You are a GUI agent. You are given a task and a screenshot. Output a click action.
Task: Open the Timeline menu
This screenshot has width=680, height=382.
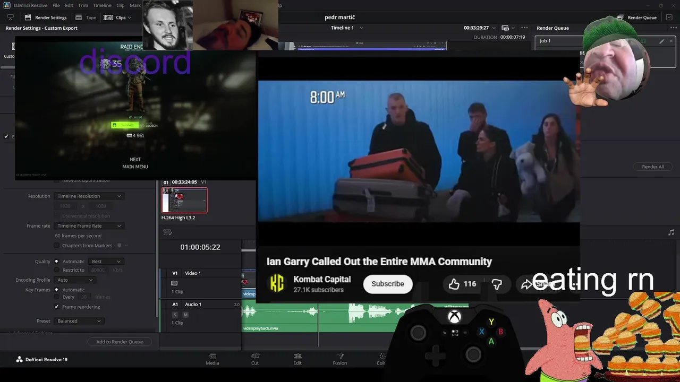pyautogui.click(x=102, y=5)
